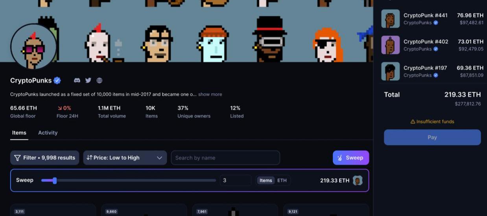Viewport: 487px width, 216px height.
Task: Click the verified badge next to CryptoPunks title
Action: tap(57, 81)
